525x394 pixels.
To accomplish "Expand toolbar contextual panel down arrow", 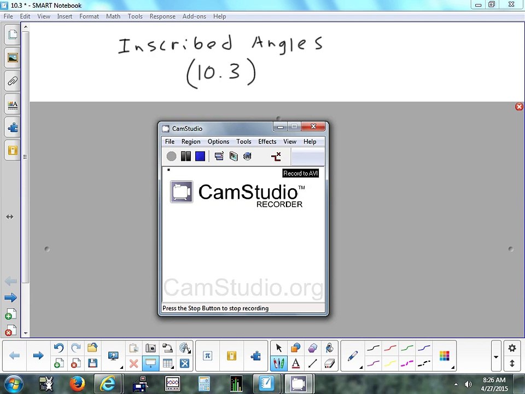I will 496,356.
